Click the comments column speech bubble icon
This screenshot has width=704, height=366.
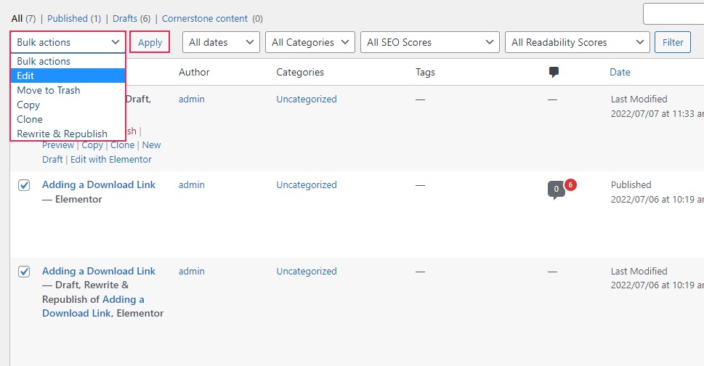554,72
